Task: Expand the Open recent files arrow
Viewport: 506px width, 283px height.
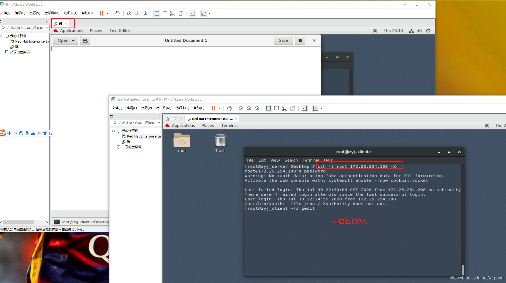Action: pyautogui.click(x=73, y=41)
